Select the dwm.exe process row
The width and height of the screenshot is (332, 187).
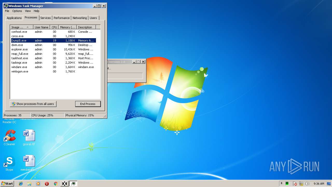pyautogui.click(x=53, y=45)
